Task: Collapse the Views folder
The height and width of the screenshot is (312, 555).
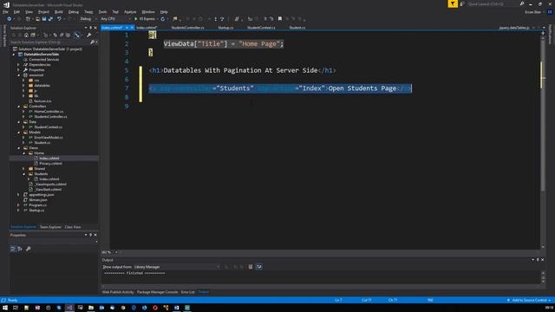Action: click(19, 148)
